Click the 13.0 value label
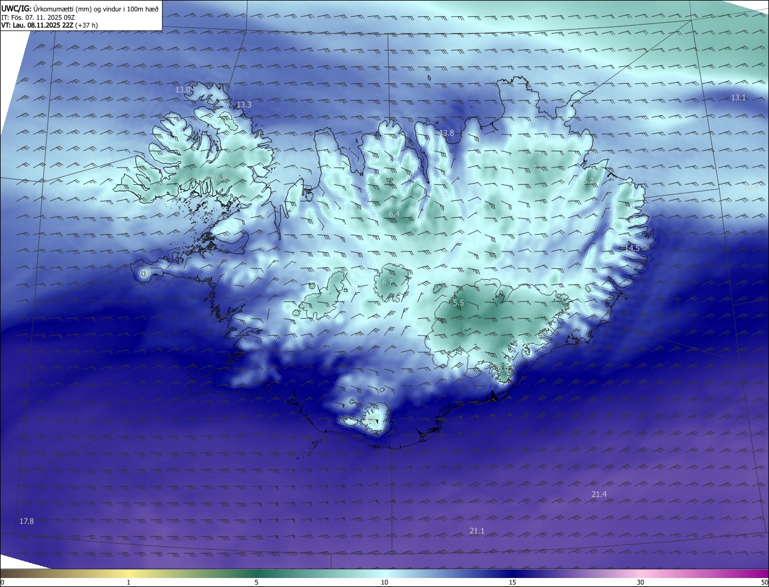 tap(183, 89)
